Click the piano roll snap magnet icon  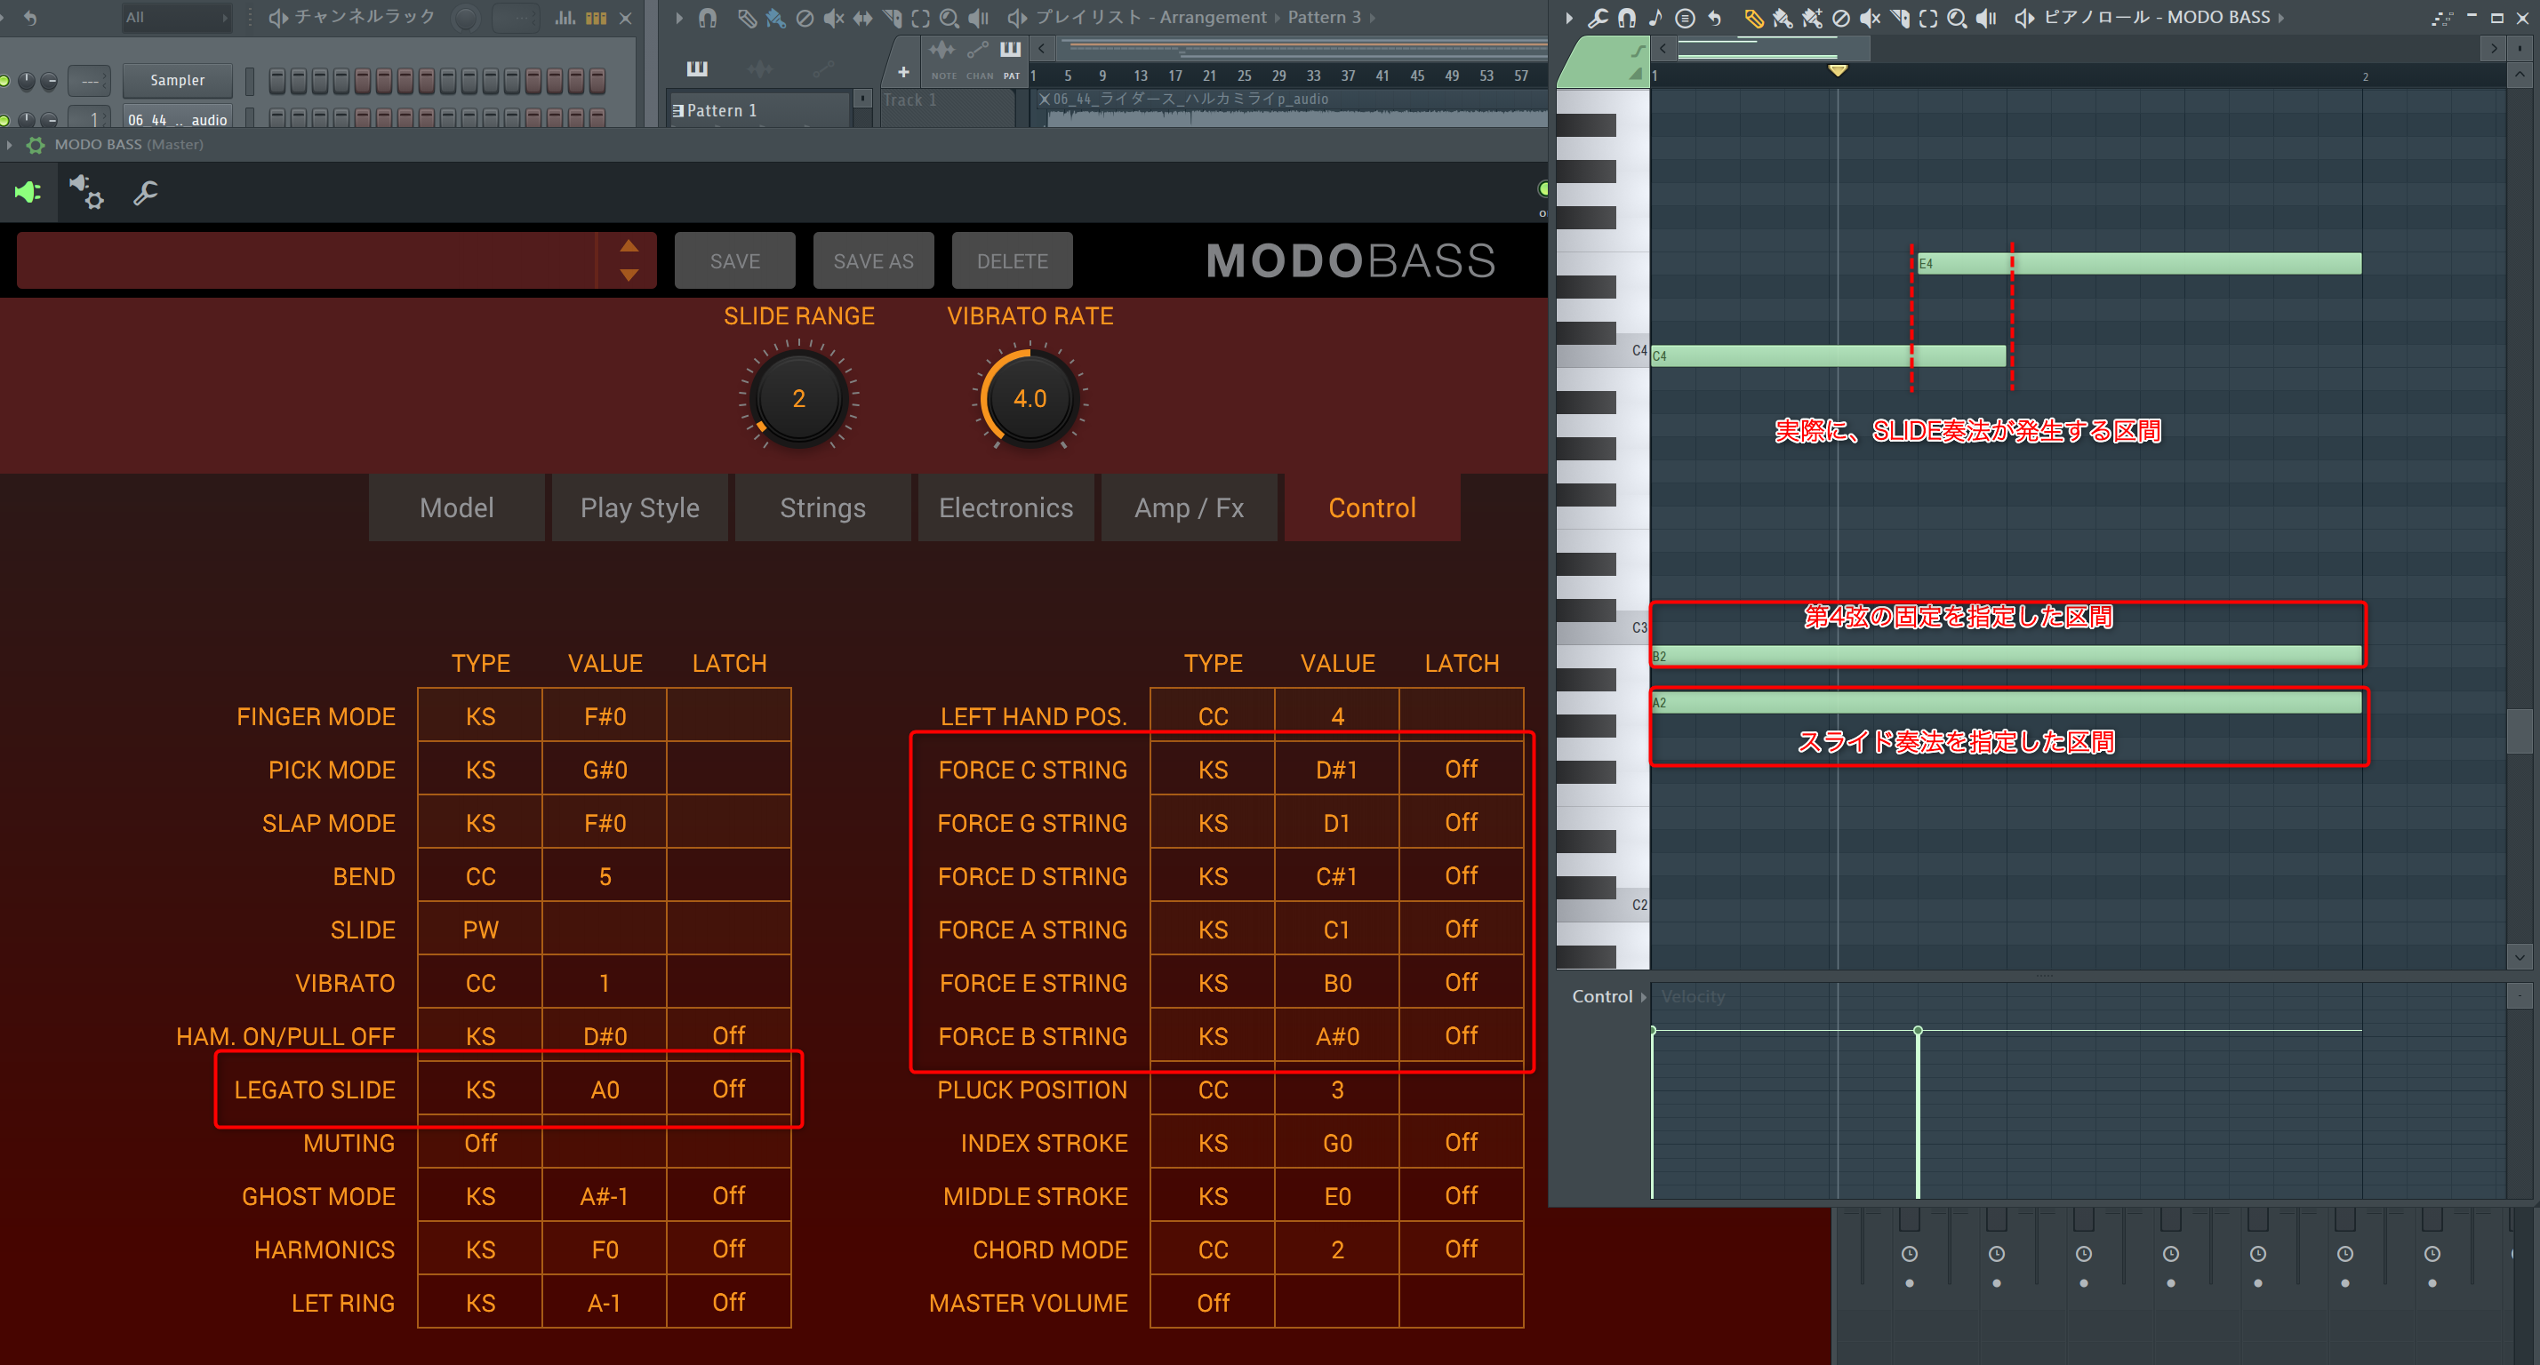tap(1627, 18)
